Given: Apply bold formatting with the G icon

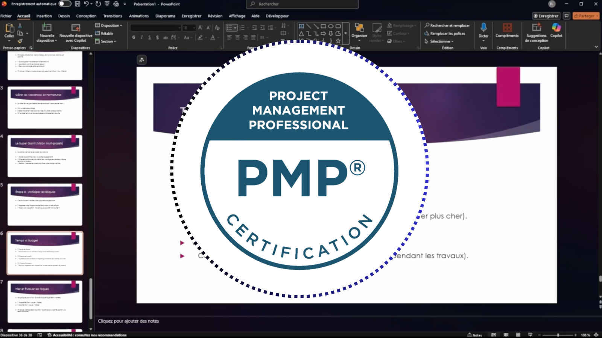Looking at the screenshot, I should coord(134,38).
